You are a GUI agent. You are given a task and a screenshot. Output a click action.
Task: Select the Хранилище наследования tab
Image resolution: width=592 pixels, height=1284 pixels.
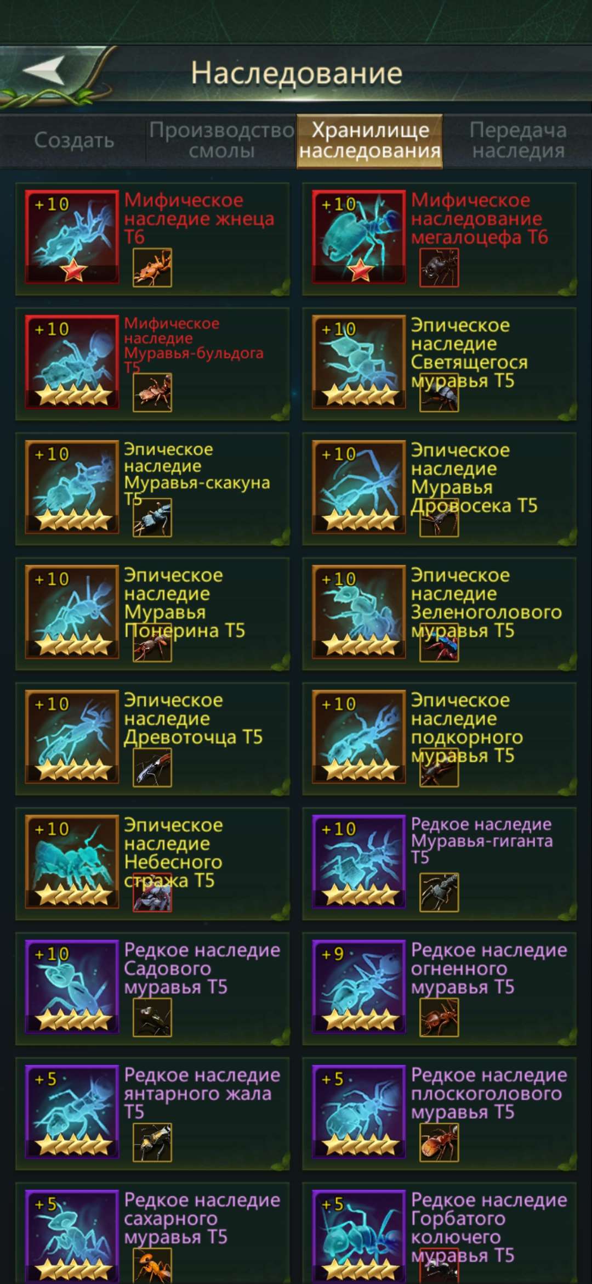click(370, 140)
